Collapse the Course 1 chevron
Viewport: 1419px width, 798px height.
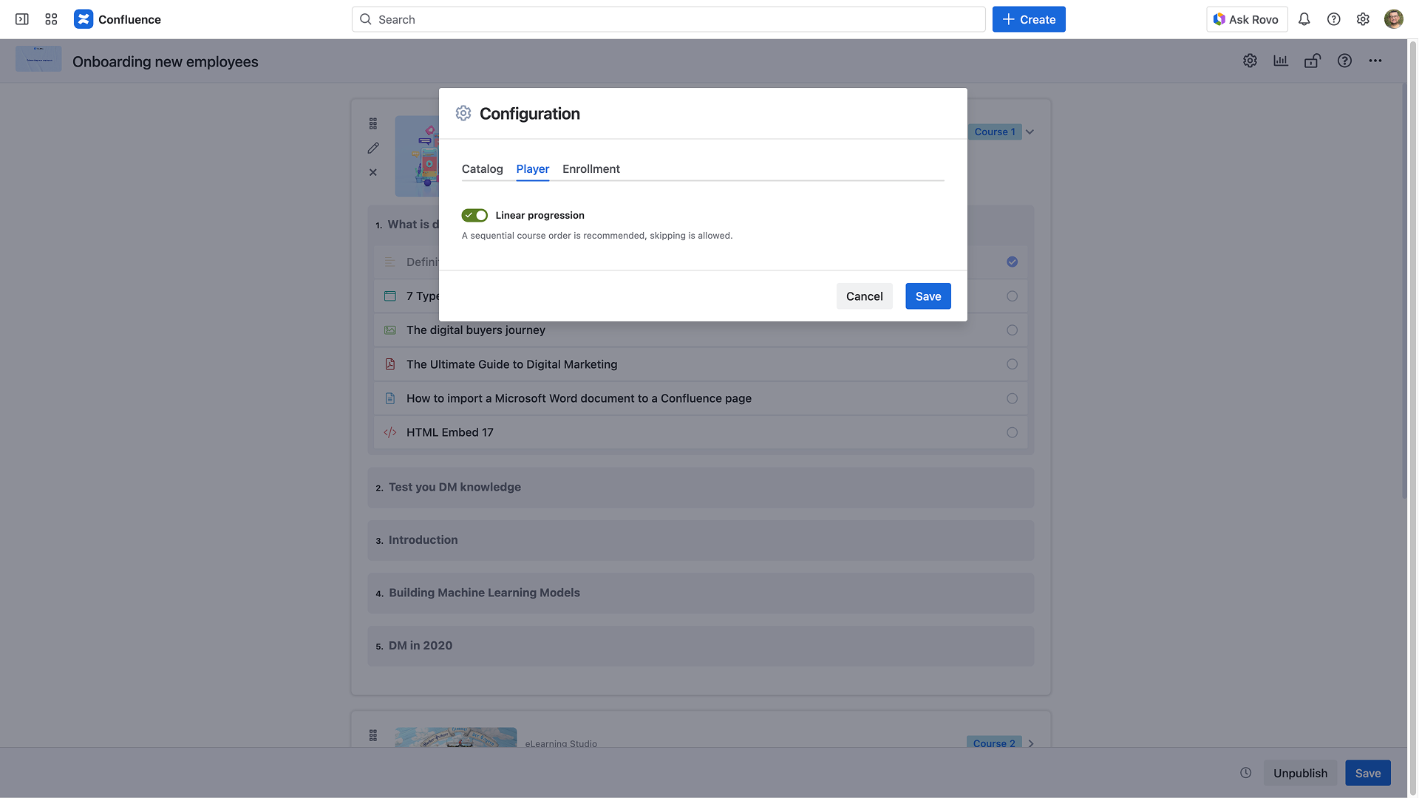pyautogui.click(x=1030, y=132)
